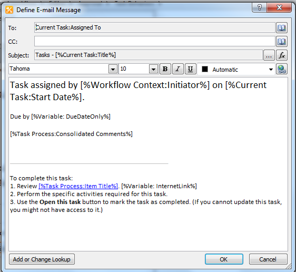
Task: Click the ellipsis builder button beside Subject
Action: [269, 55]
